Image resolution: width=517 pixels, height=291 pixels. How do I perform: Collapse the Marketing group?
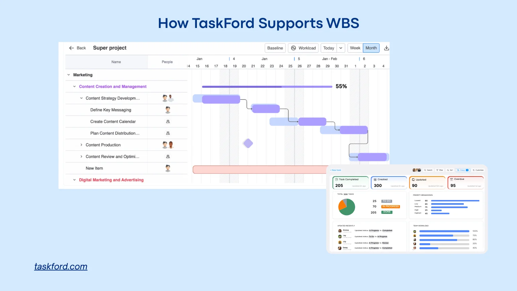pyautogui.click(x=69, y=75)
